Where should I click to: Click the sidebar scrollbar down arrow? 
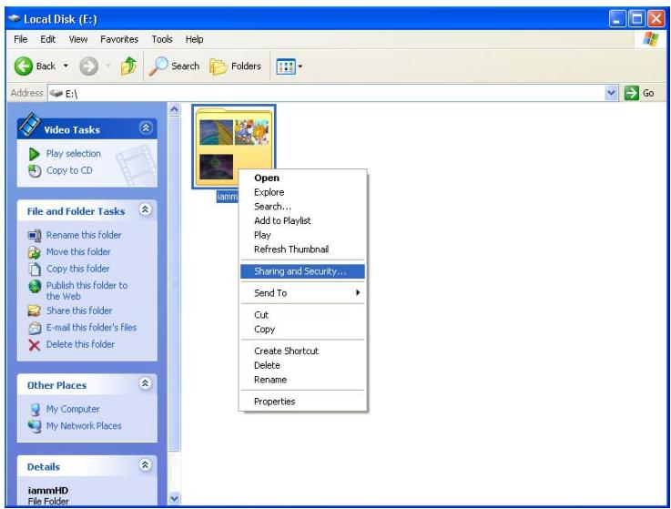(x=175, y=498)
